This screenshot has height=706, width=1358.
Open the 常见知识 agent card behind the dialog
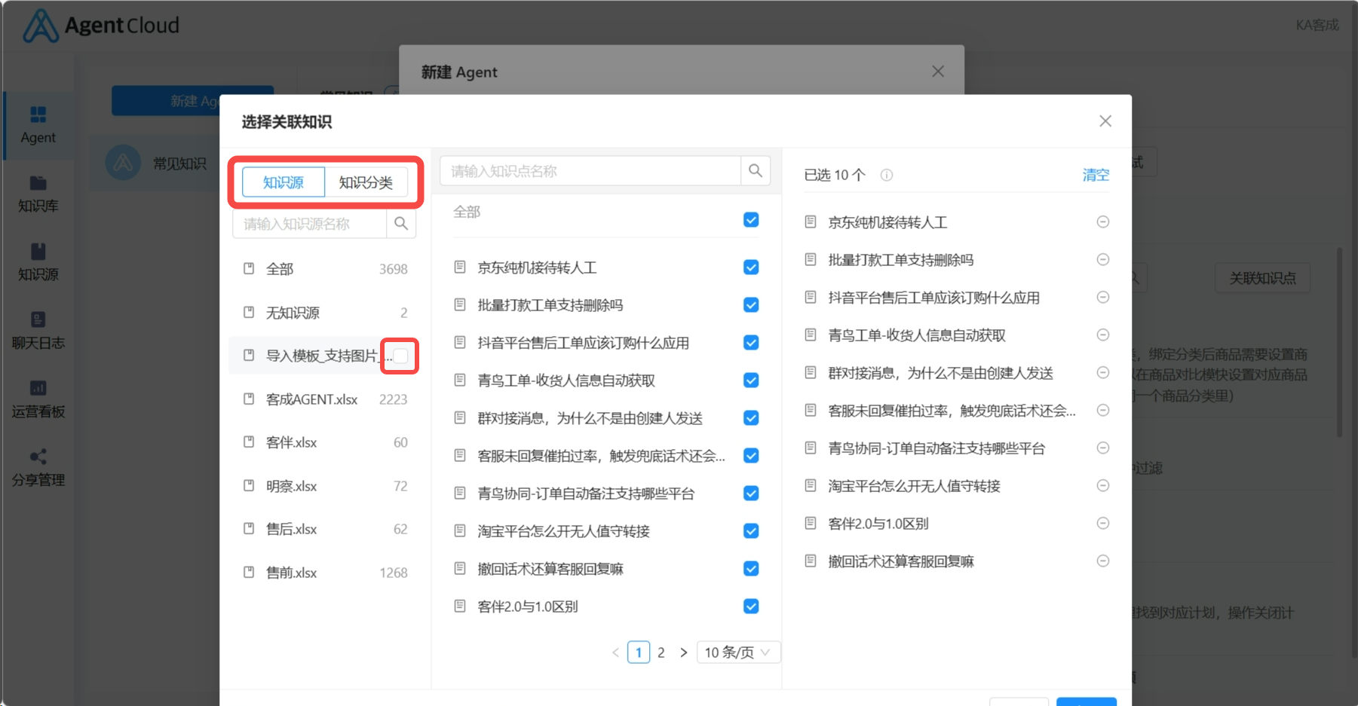point(155,164)
